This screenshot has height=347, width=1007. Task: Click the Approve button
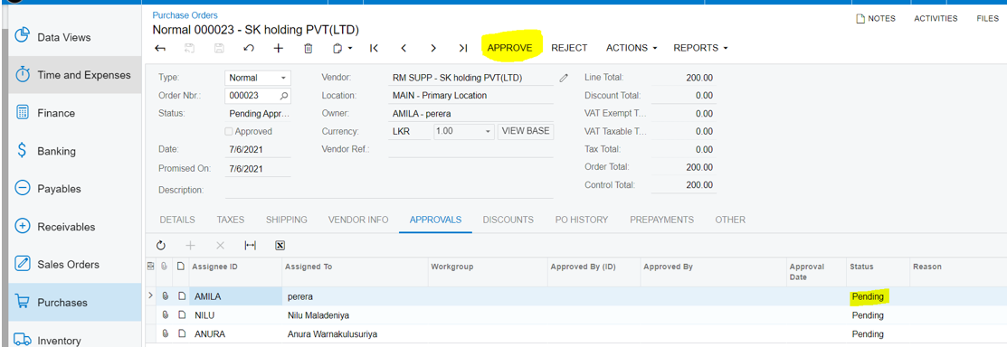tap(510, 48)
